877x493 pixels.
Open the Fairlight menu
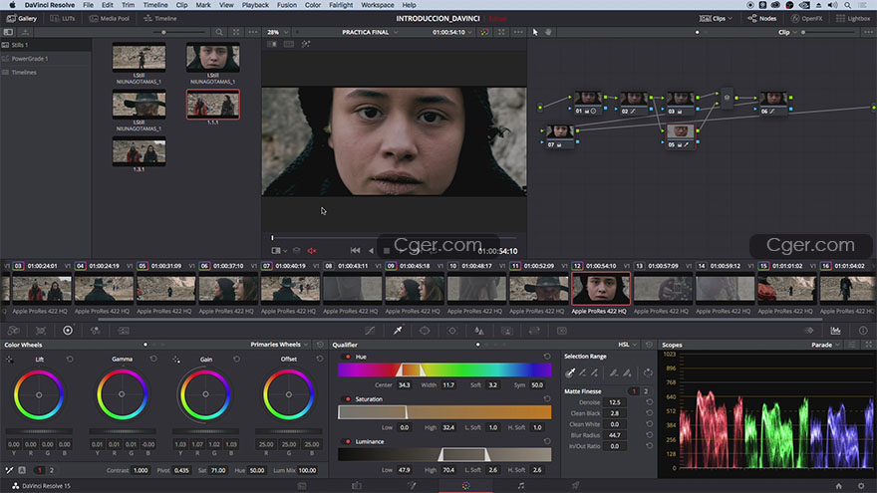point(341,5)
